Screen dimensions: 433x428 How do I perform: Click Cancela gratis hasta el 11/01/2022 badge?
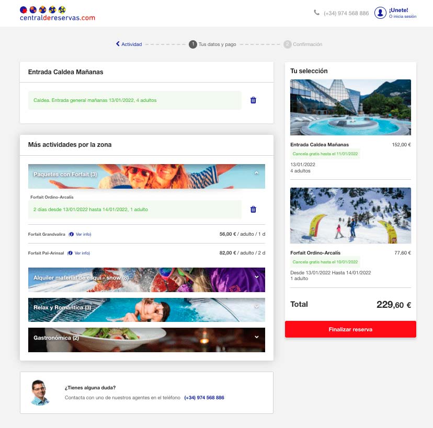tap(325, 154)
